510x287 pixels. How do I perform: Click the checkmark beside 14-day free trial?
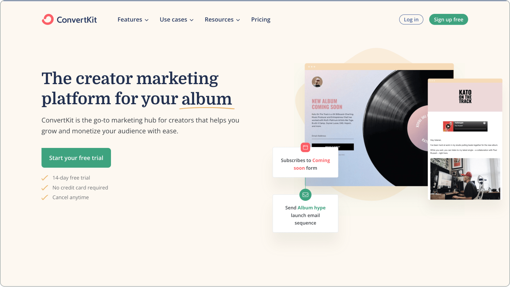point(45,178)
